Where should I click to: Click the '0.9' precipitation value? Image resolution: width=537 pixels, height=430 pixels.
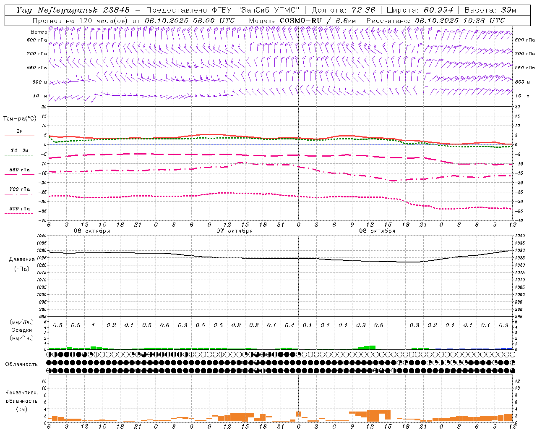[361, 325]
